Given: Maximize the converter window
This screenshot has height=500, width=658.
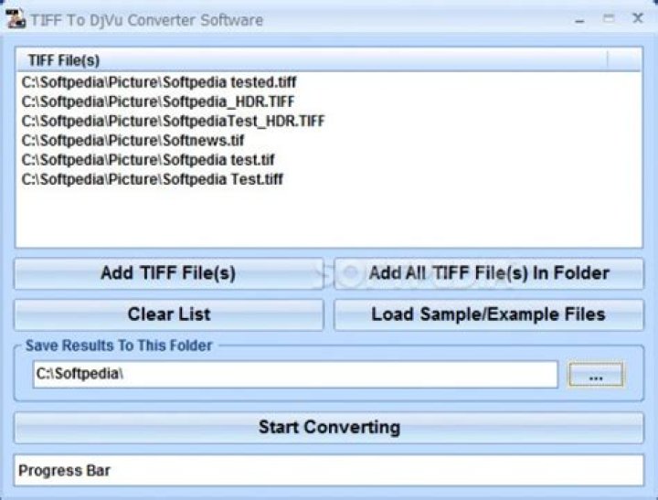Looking at the screenshot, I should (609, 18).
